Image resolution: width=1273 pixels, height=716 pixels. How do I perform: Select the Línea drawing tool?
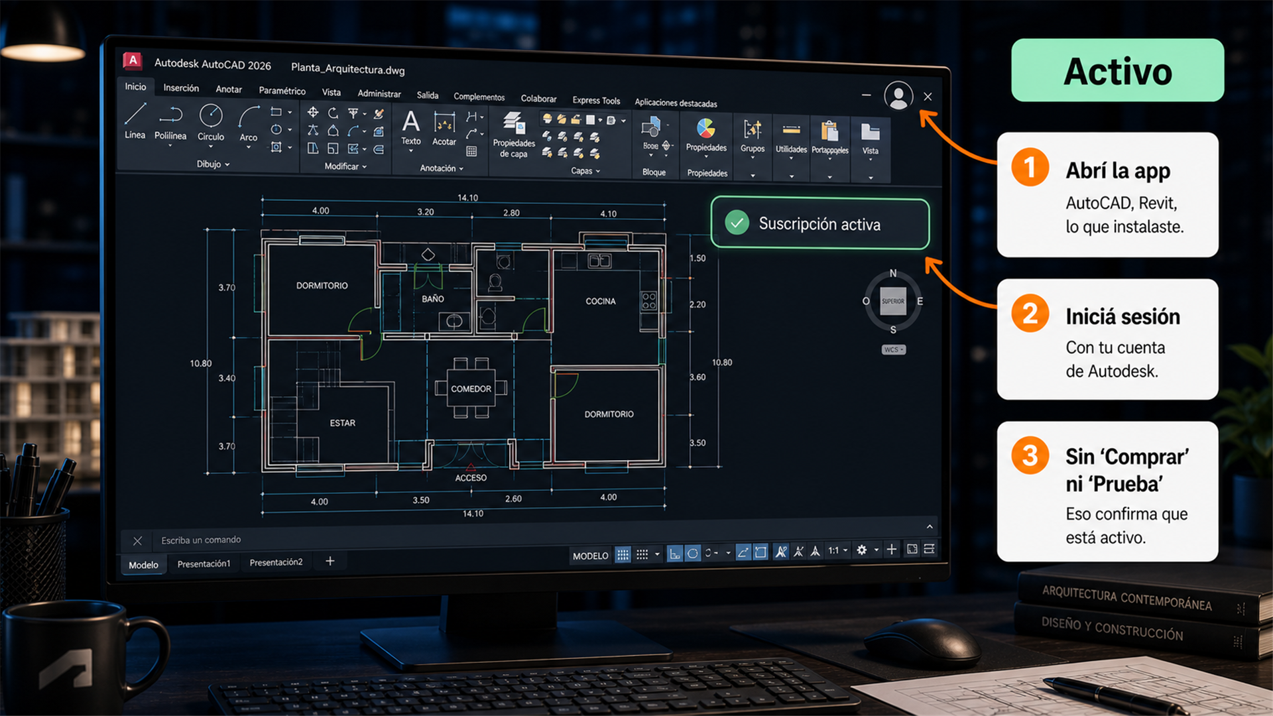135,121
